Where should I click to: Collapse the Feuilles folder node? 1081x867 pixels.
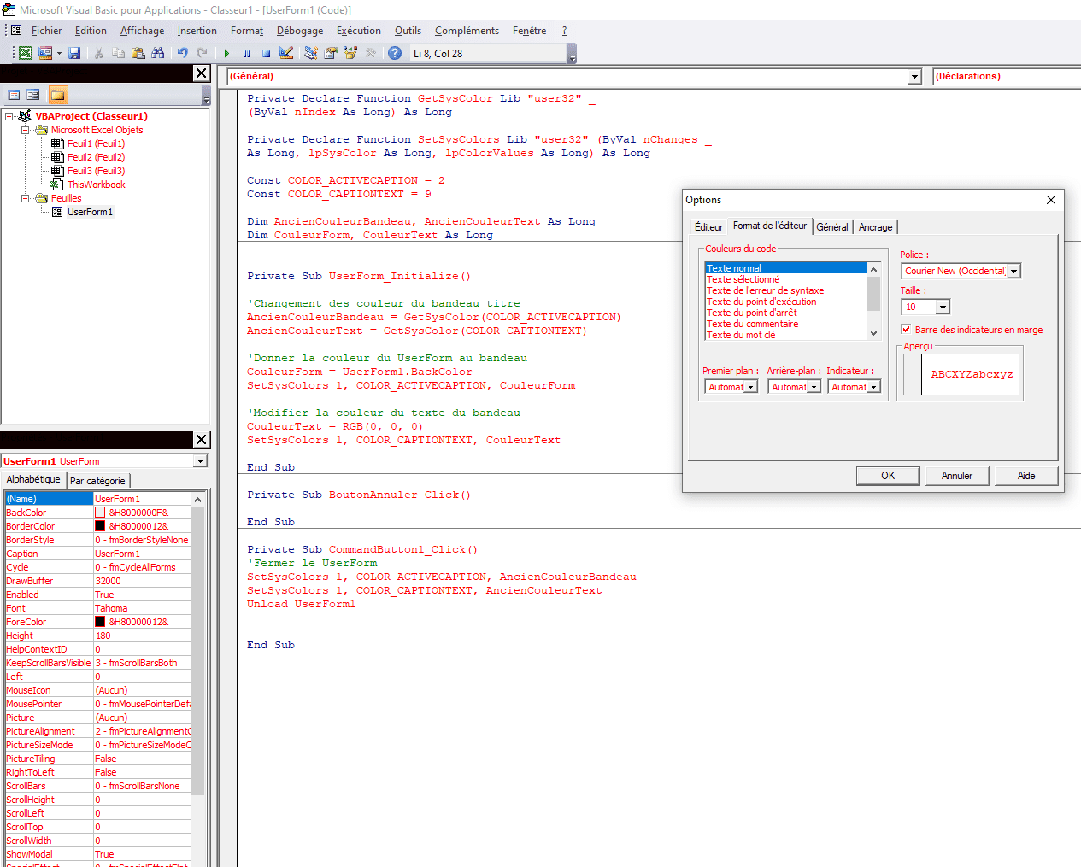tap(26, 198)
